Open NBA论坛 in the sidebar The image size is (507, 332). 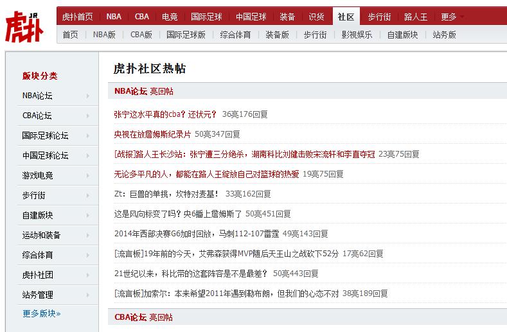click(x=37, y=96)
